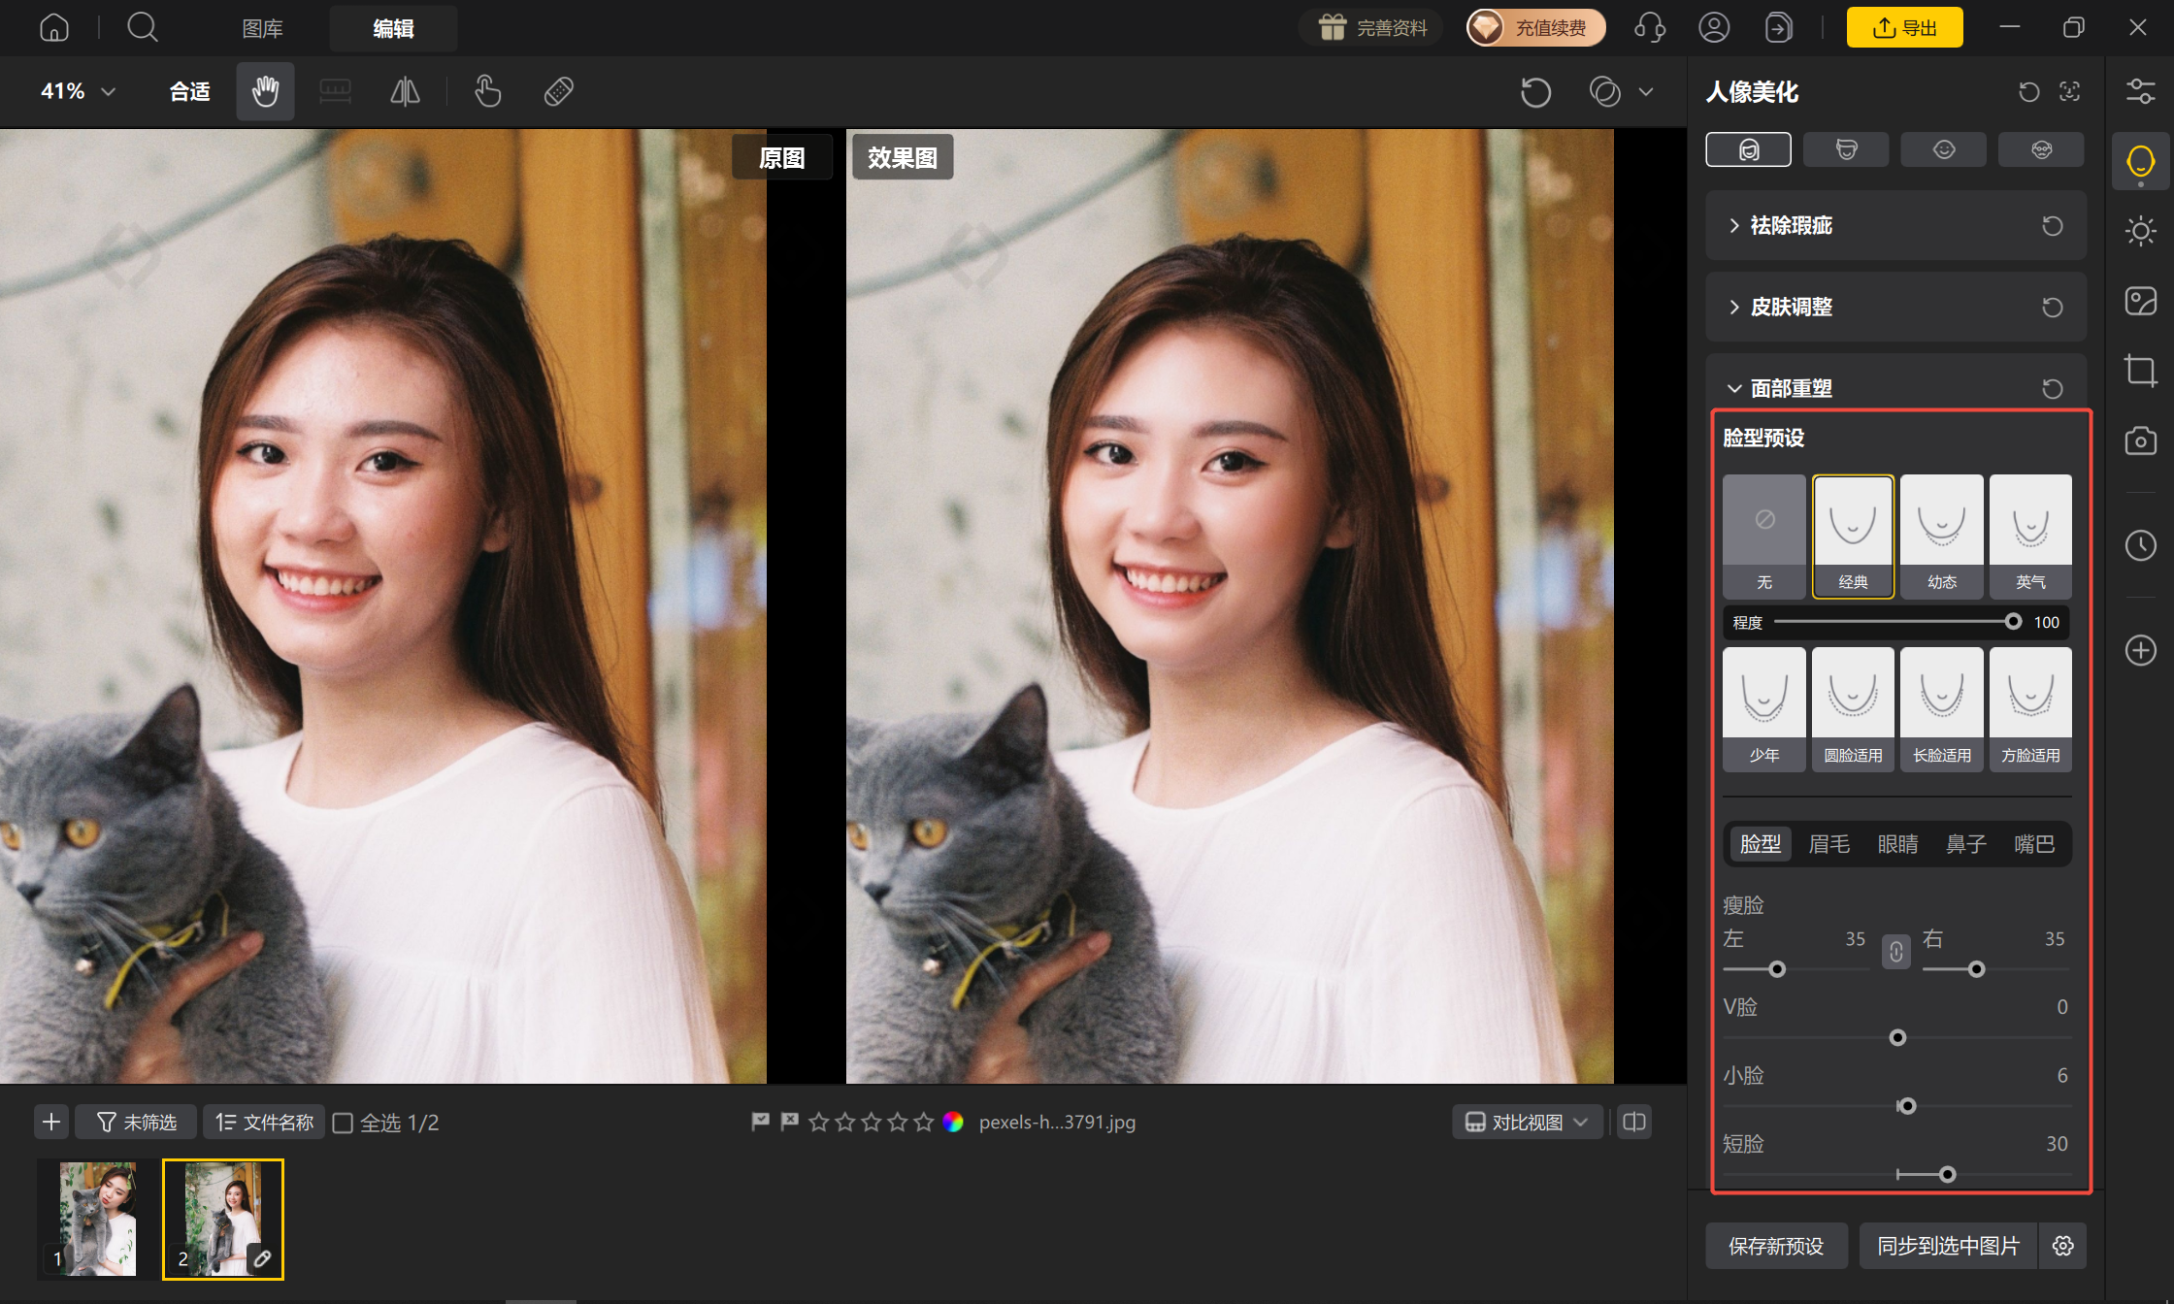2174x1304 pixels.
Task: Click the flip mirror icon in toolbar
Action: (405, 91)
